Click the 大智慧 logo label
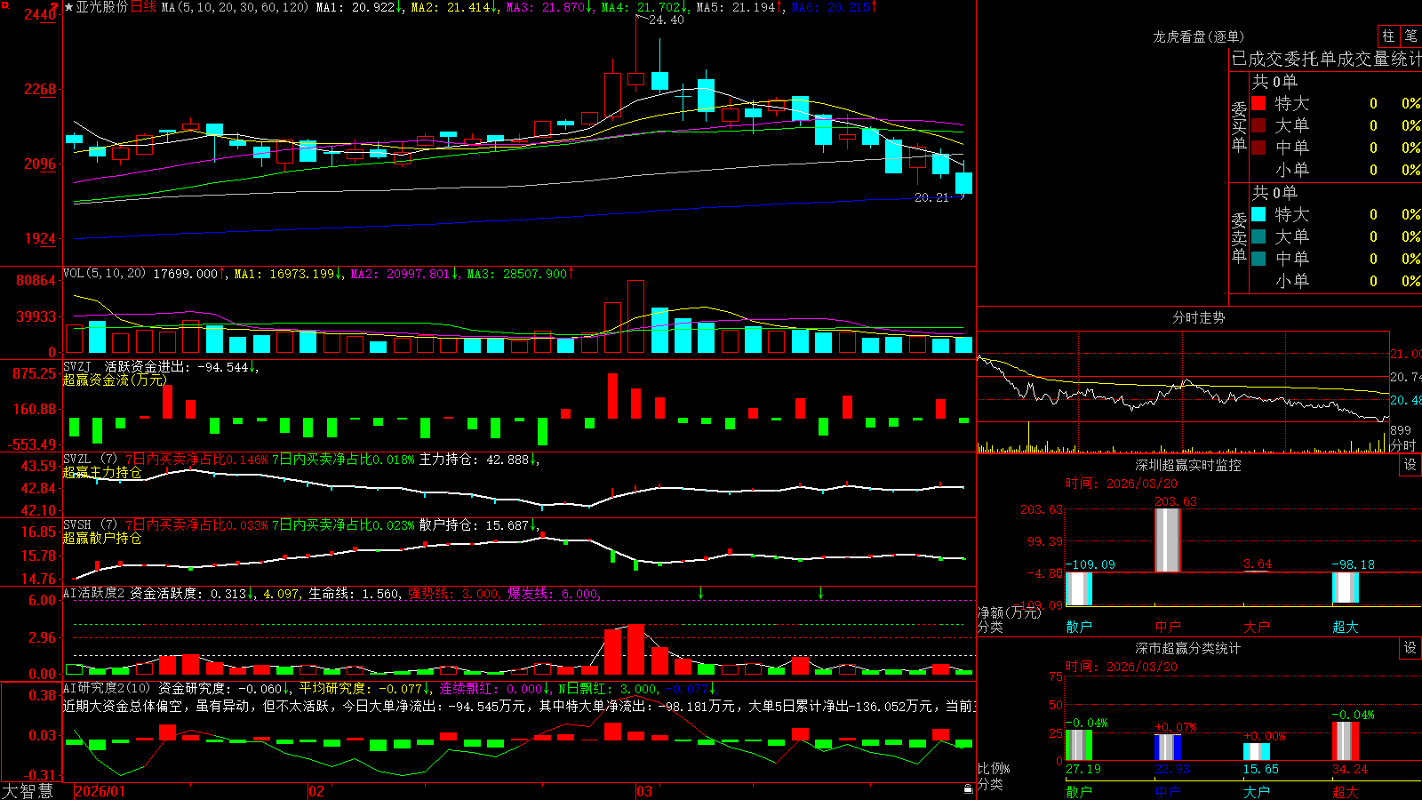The height and width of the screenshot is (800, 1422). click(x=28, y=791)
